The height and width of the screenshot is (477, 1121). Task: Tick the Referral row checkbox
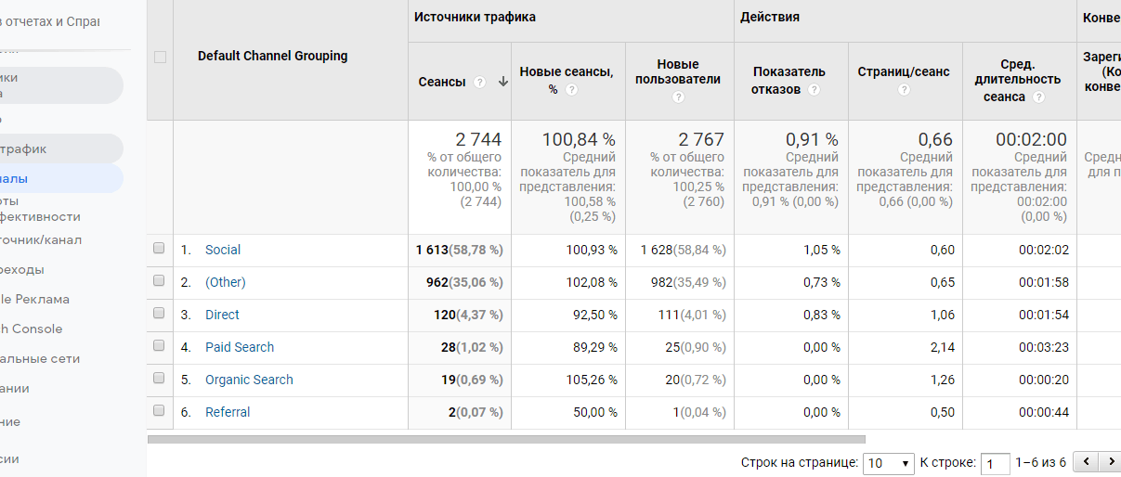[x=159, y=411]
